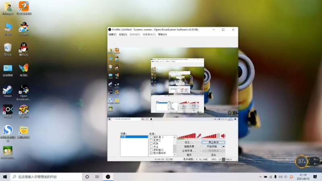Click the 插件 plugins button
322x181 pixels.
pos(189,155)
